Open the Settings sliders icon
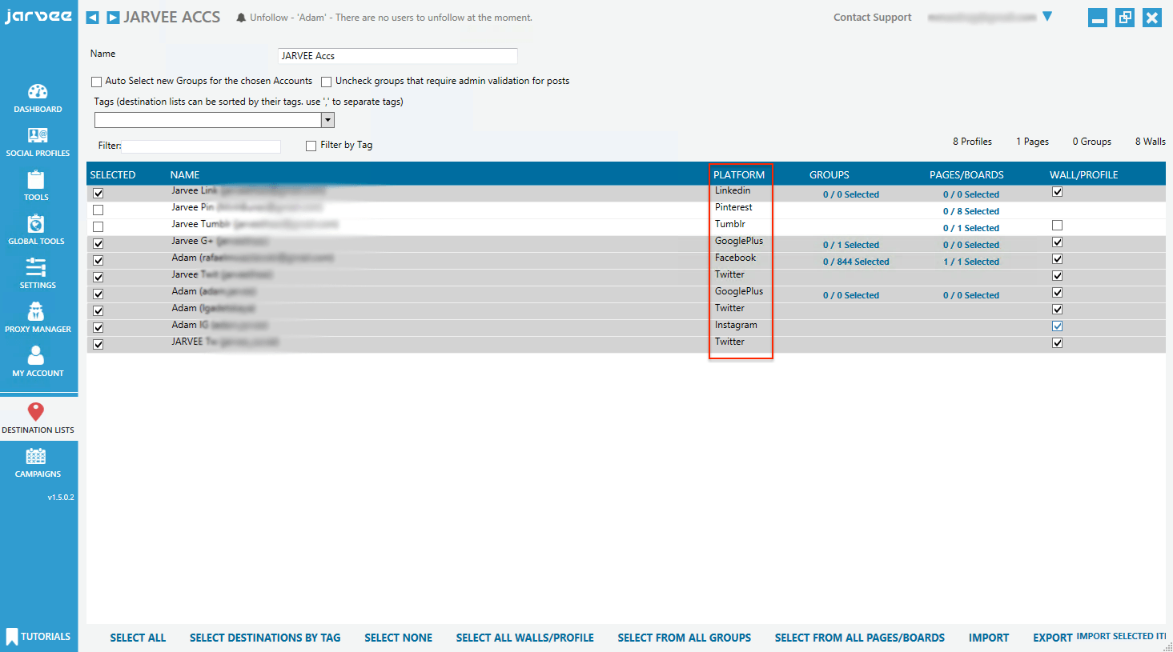The width and height of the screenshot is (1173, 652). coord(36,267)
